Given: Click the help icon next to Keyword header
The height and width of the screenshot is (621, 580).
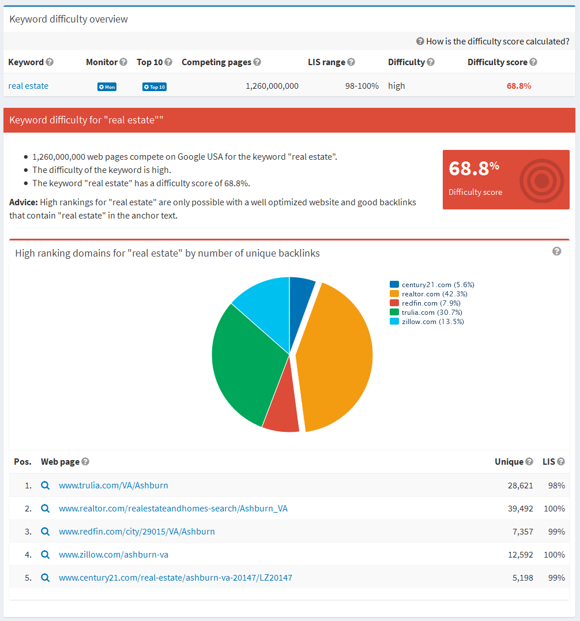Looking at the screenshot, I should 49,62.
